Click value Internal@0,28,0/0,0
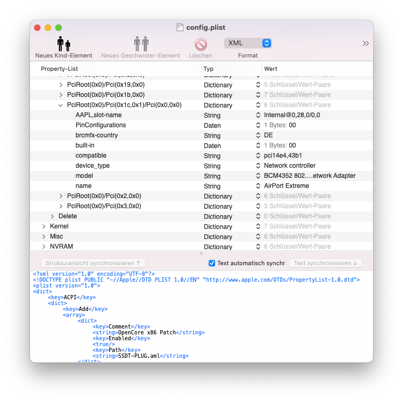Screen dimensions: 403x402 coord(292,115)
